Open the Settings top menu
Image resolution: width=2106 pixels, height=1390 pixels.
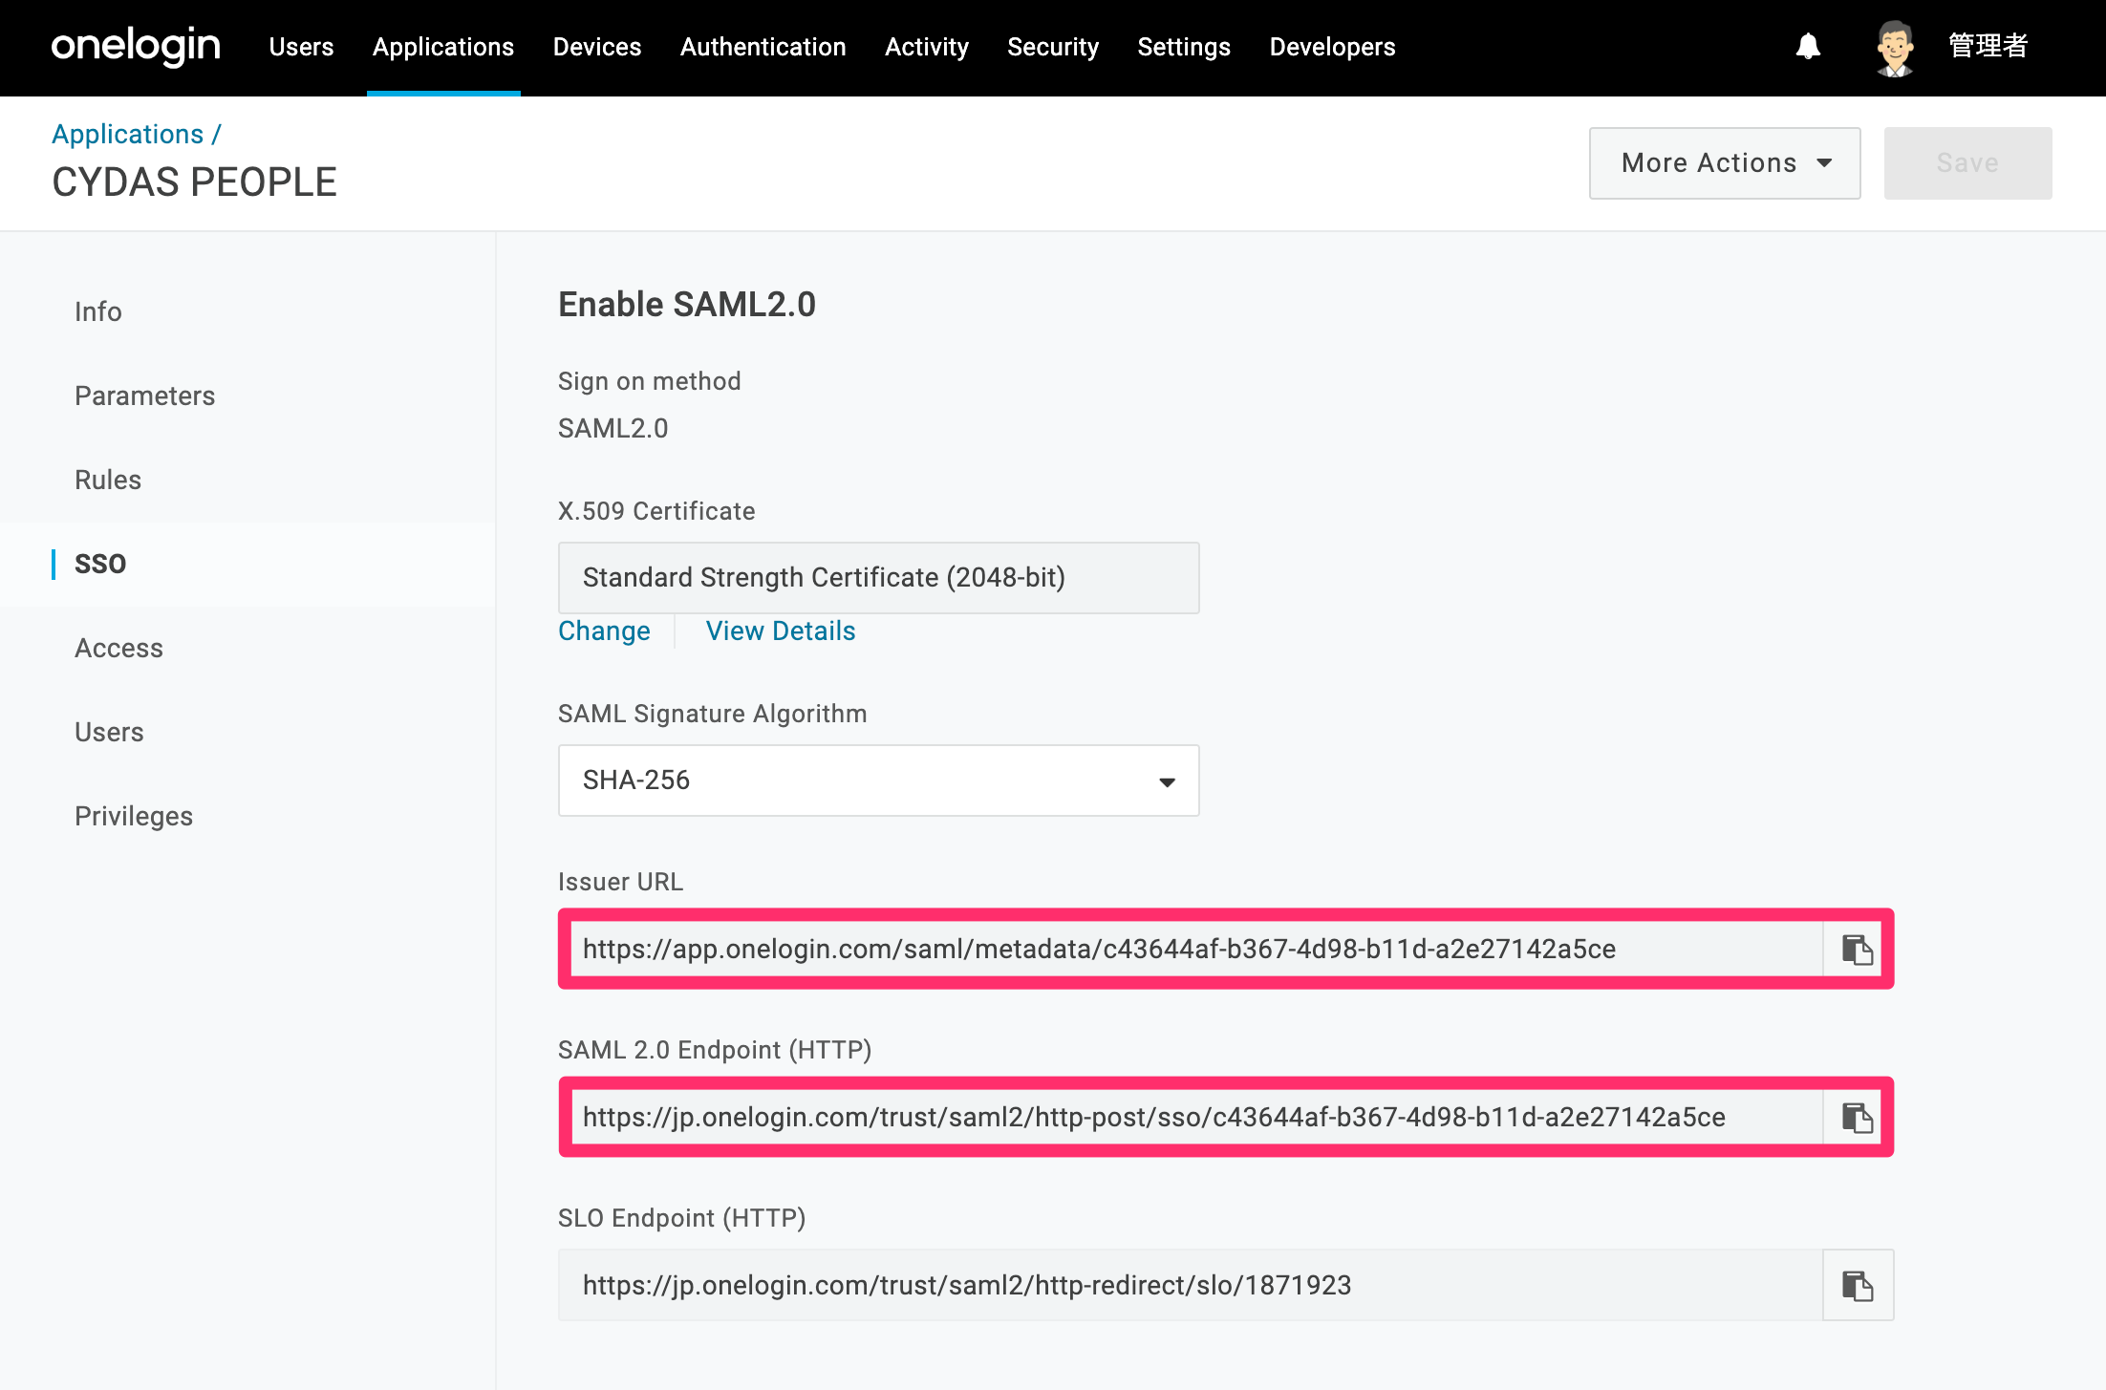1184,47
